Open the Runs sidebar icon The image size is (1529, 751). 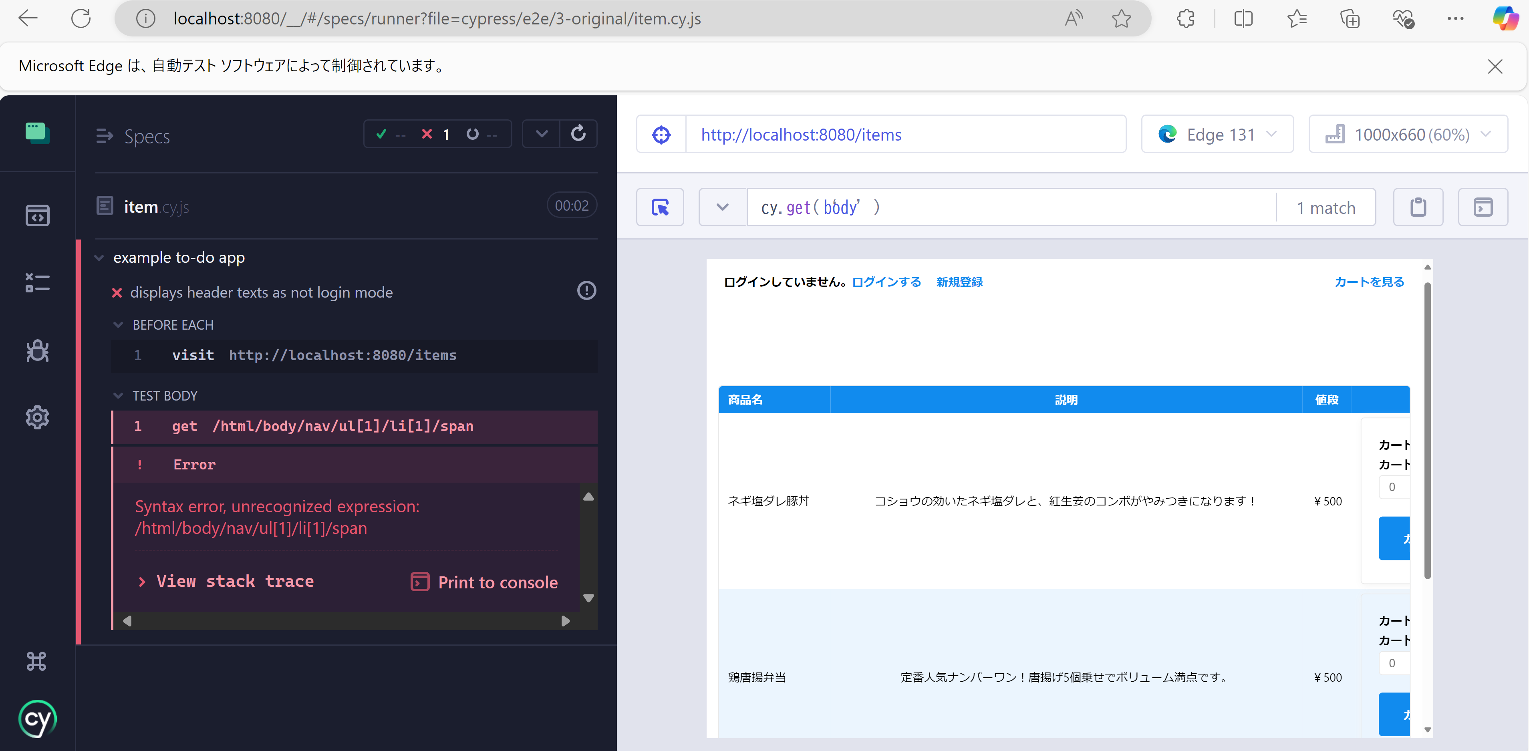[37, 283]
